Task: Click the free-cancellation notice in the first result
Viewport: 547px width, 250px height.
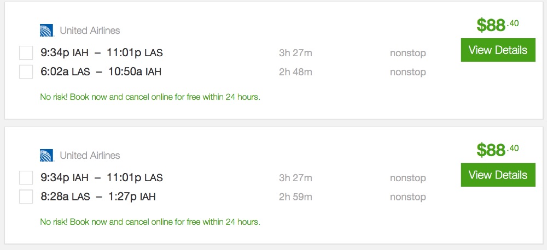Action: pyautogui.click(x=150, y=98)
